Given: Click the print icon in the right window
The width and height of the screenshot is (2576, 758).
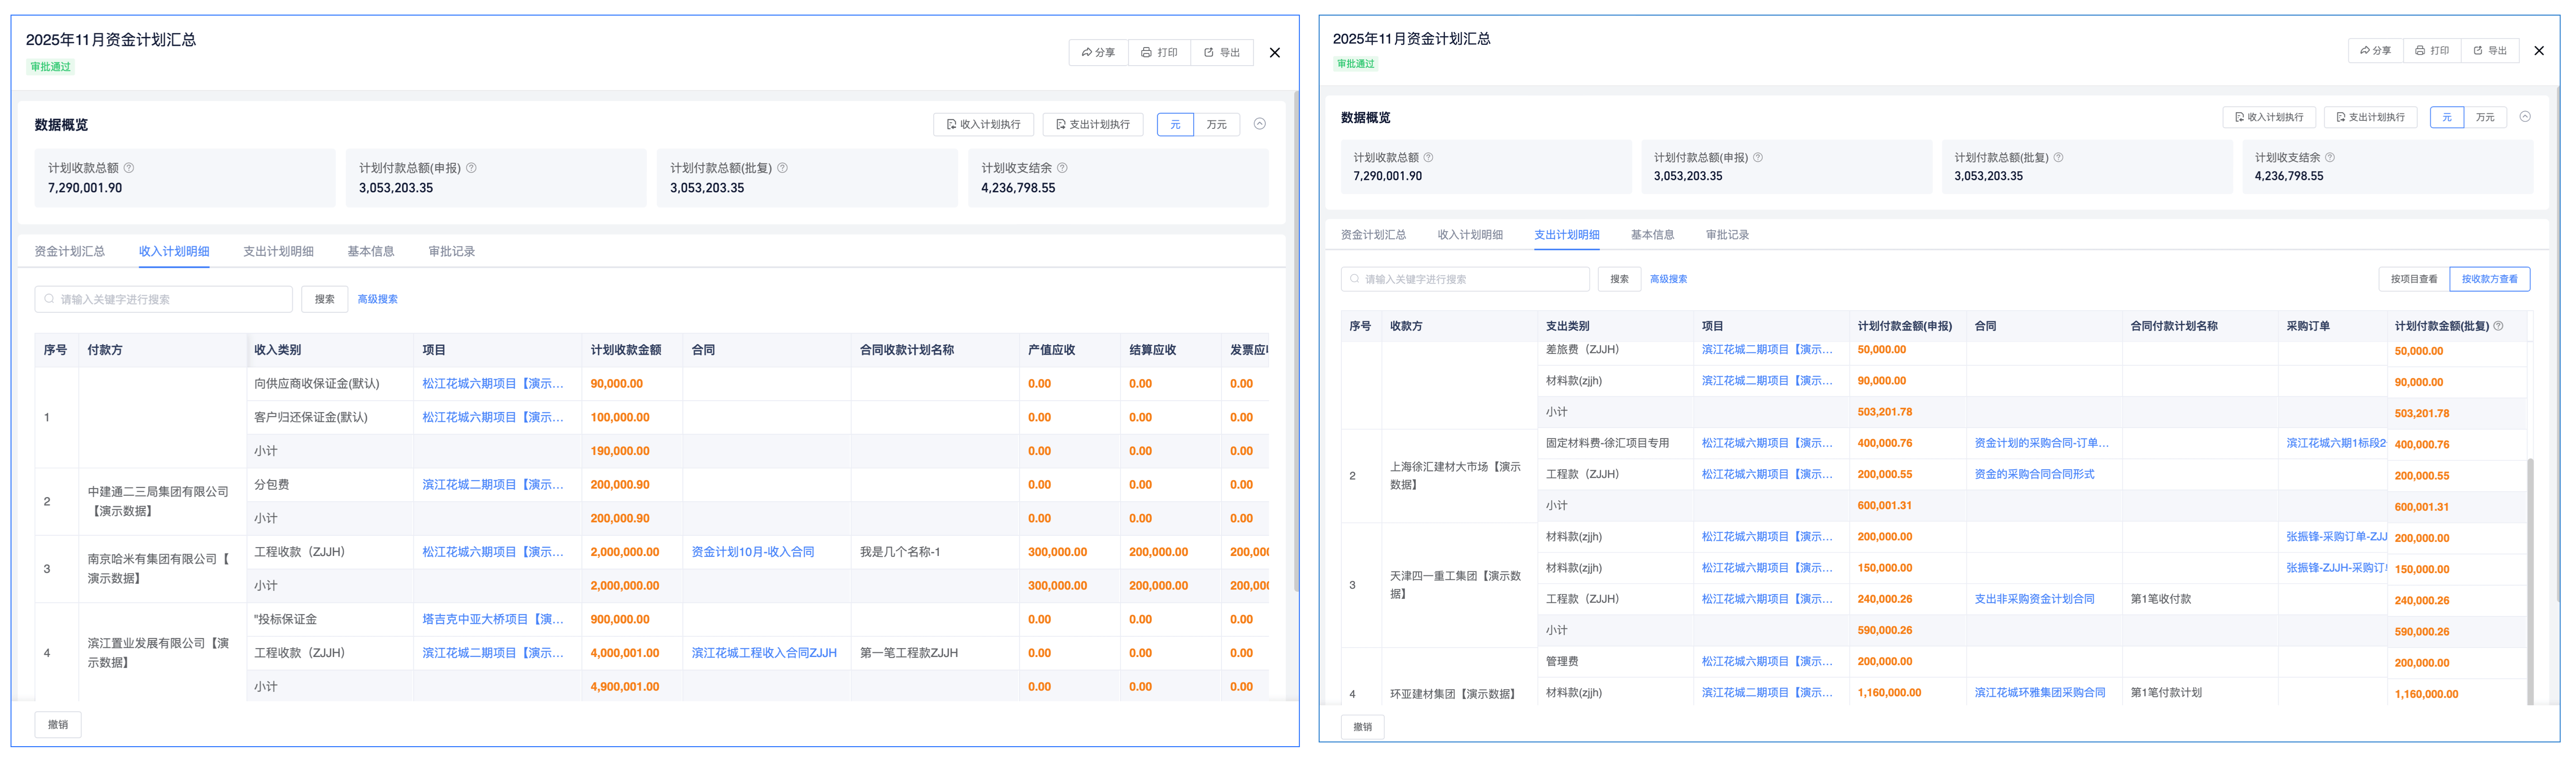Looking at the screenshot, I should point(2419,51).
